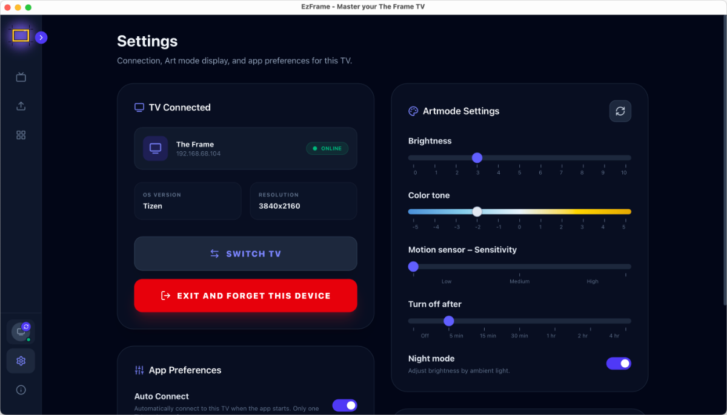Toggle Night mode off
The height and width of the screenshot is (415, 727).
pyautogui.click(x=619, y=363)
